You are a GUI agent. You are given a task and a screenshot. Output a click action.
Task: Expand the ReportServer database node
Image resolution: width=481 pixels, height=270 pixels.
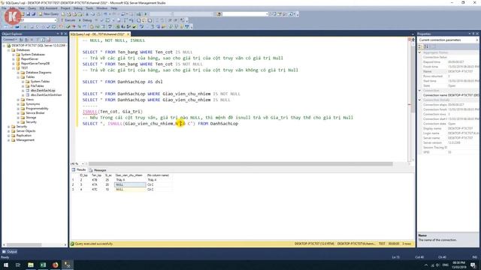tap(14, 59)
